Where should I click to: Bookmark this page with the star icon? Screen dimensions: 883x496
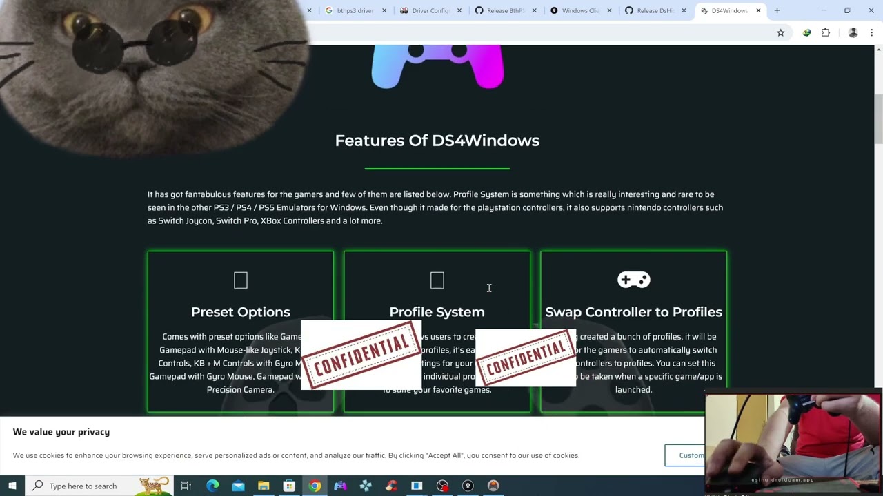780,32
